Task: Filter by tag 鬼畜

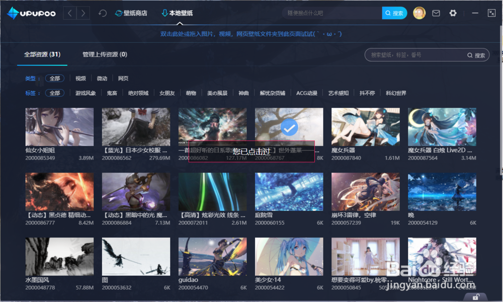Action: [x=112, y=93]
